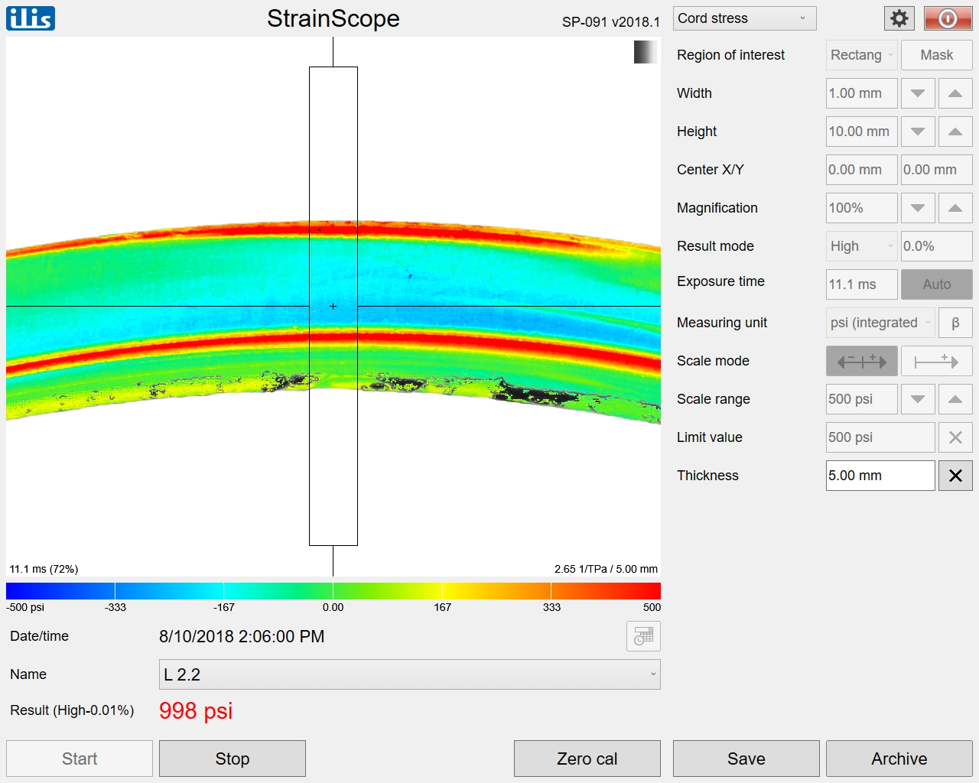Open the Name L 2.2 dropdown
Image resolution: width=979 pixels, height=783 pixels.
(410, 674)
